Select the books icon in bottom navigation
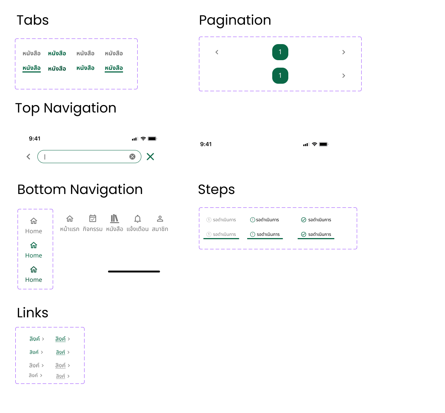 [114, 219]
